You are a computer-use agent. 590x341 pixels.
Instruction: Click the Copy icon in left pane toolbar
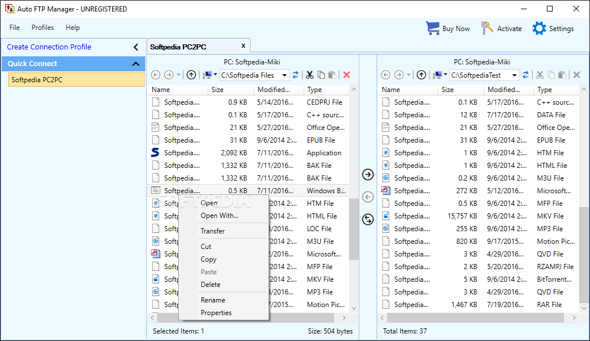click(321, 75)
